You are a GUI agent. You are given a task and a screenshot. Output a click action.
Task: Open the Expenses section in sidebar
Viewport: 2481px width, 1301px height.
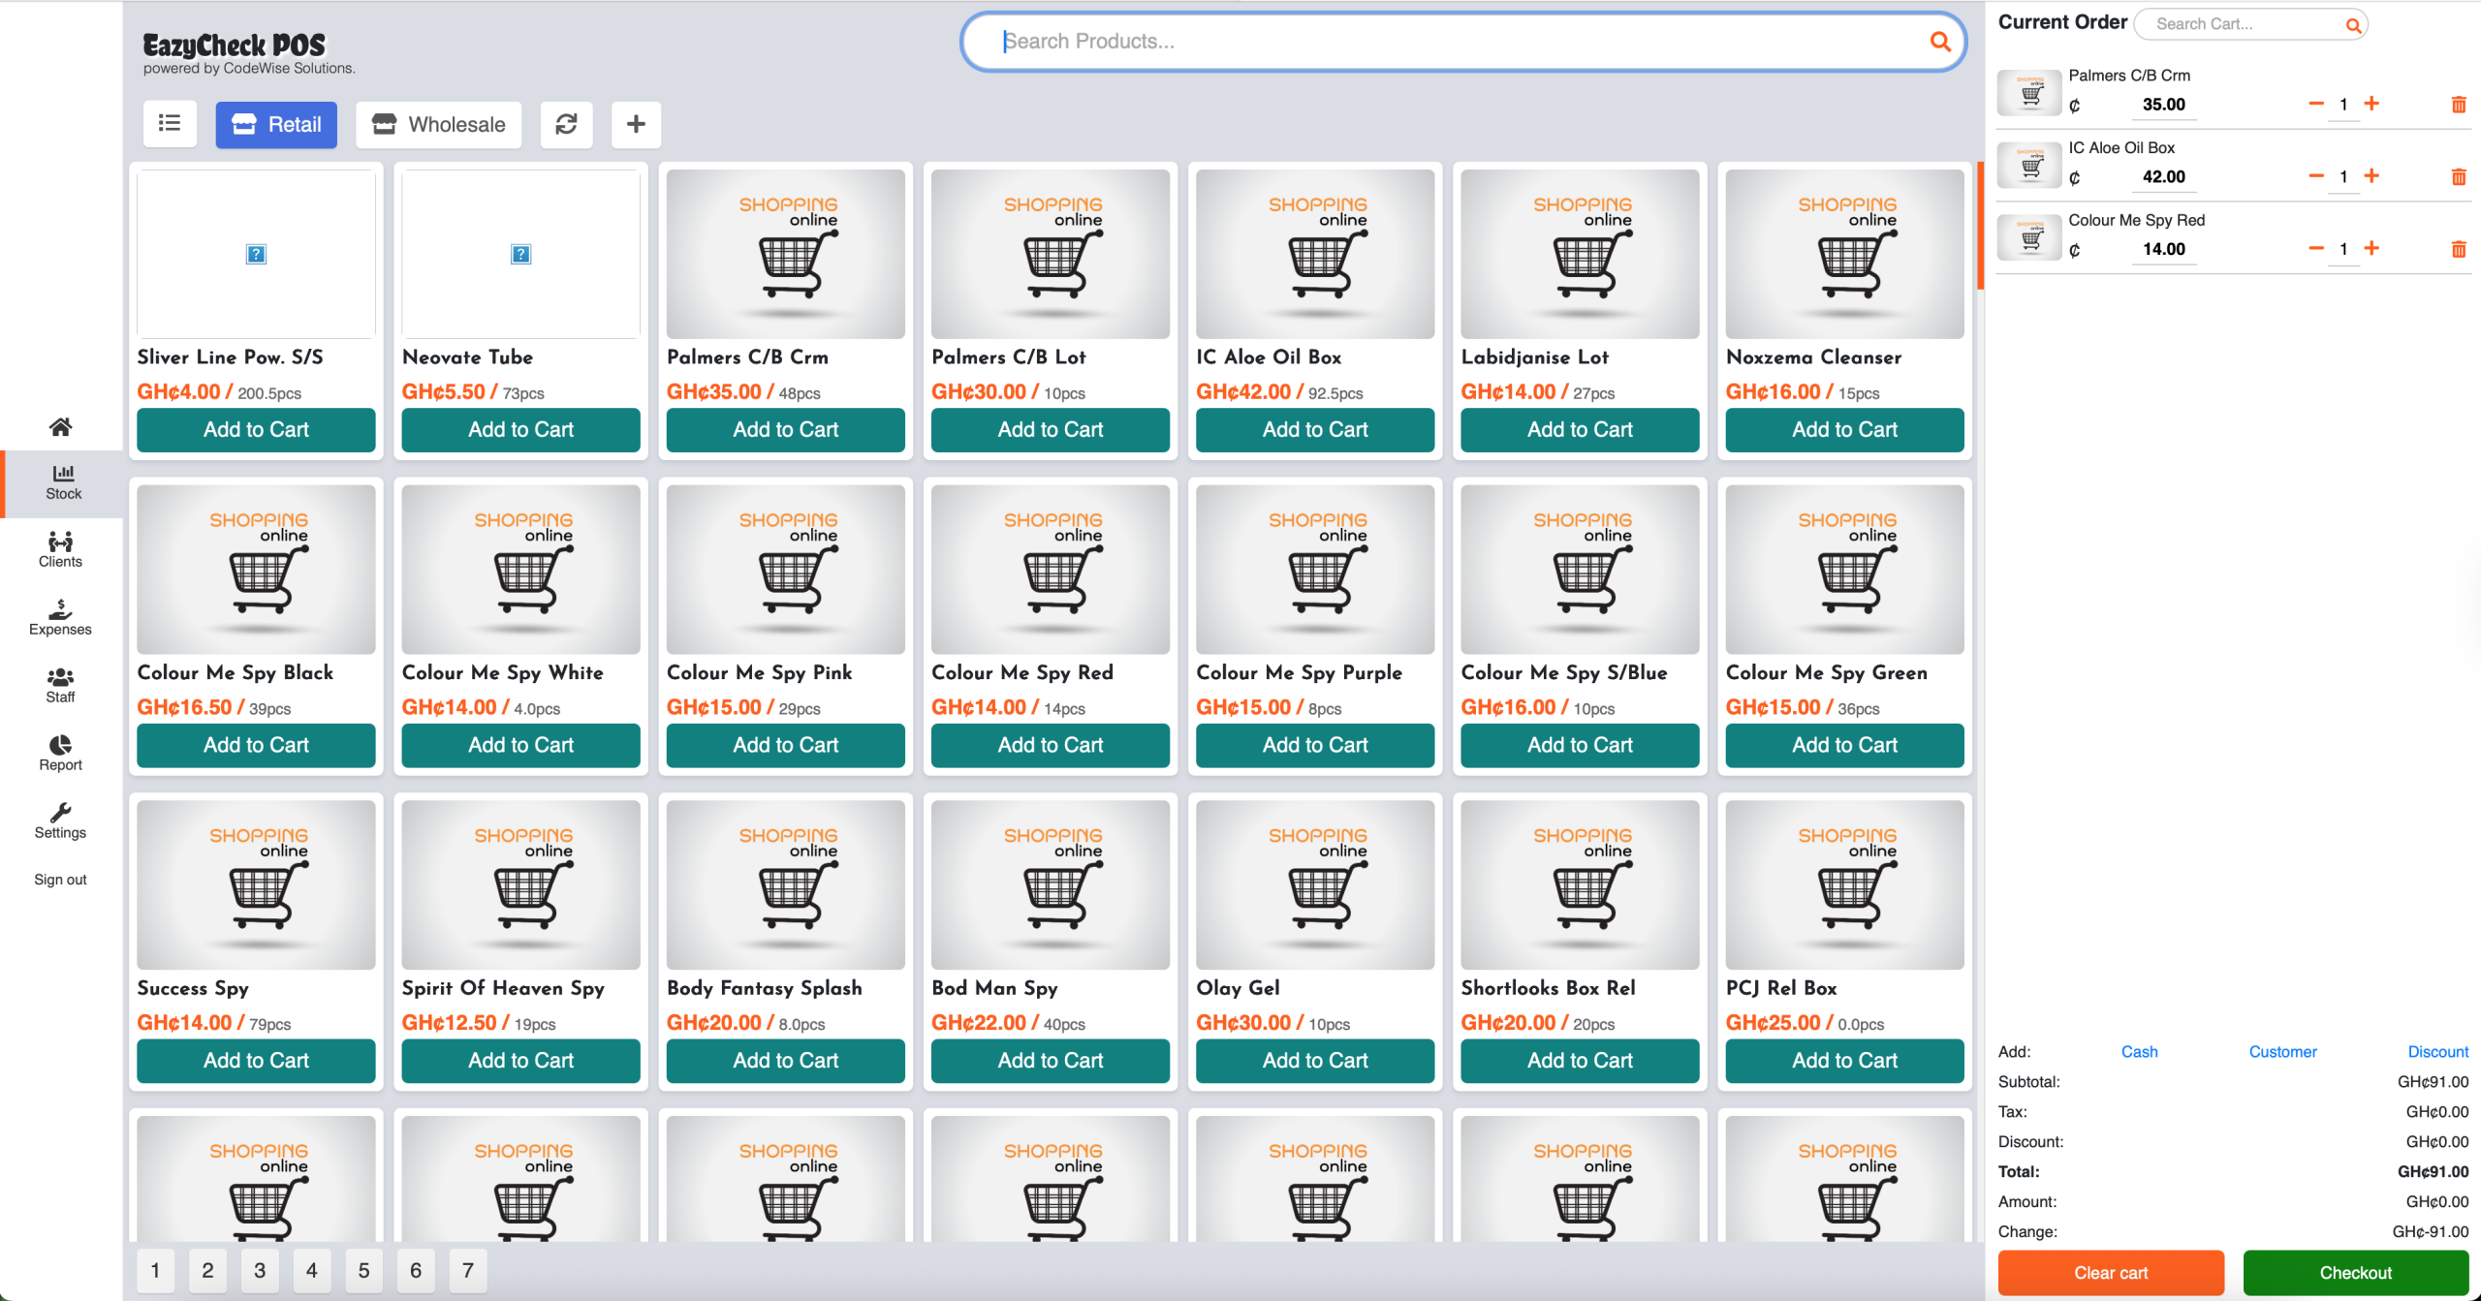(60, 618)
